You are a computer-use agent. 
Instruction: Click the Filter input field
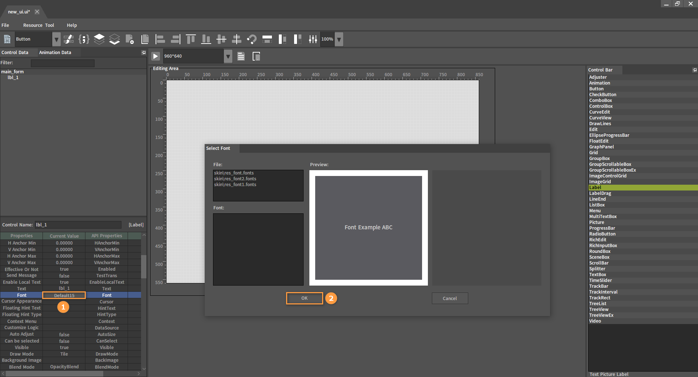(63, 63)
